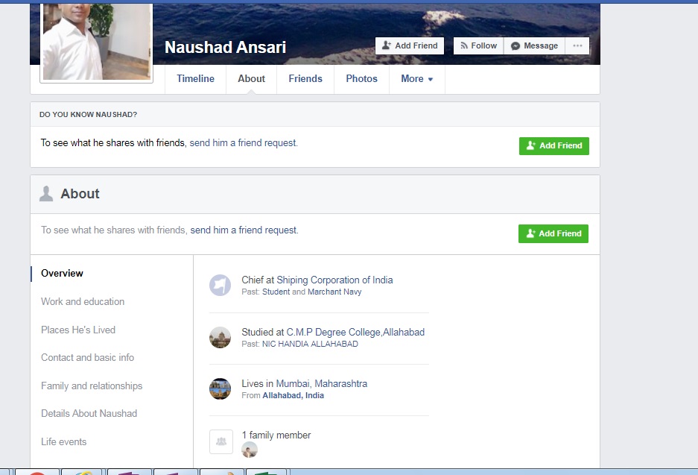Screen dimensions: 698x475
Task: Switch to the Photos tab
Action: point(361,79)
